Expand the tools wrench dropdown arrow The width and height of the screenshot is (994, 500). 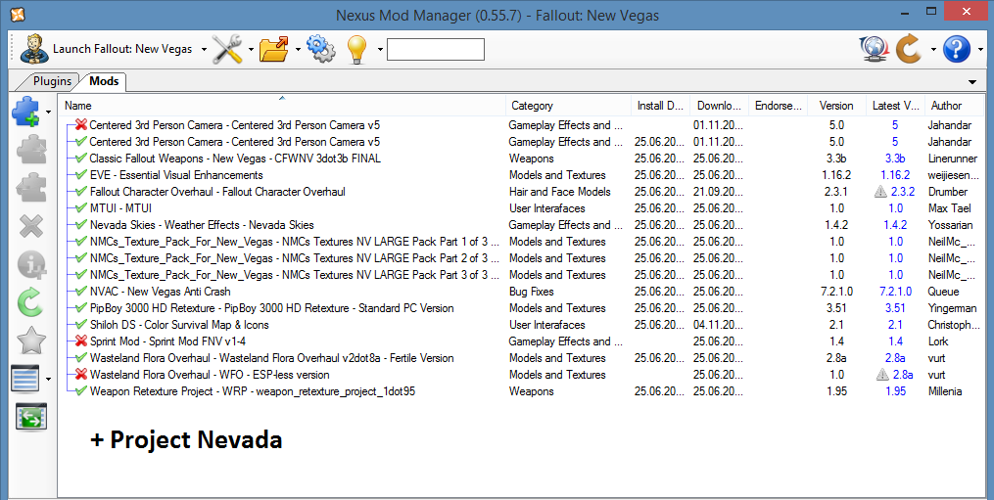click(x=251, y=50)
